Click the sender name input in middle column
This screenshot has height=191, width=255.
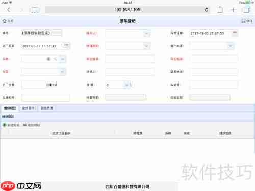pos(130,72)
